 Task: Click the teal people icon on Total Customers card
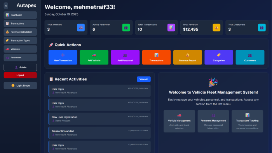click(262, 28)
